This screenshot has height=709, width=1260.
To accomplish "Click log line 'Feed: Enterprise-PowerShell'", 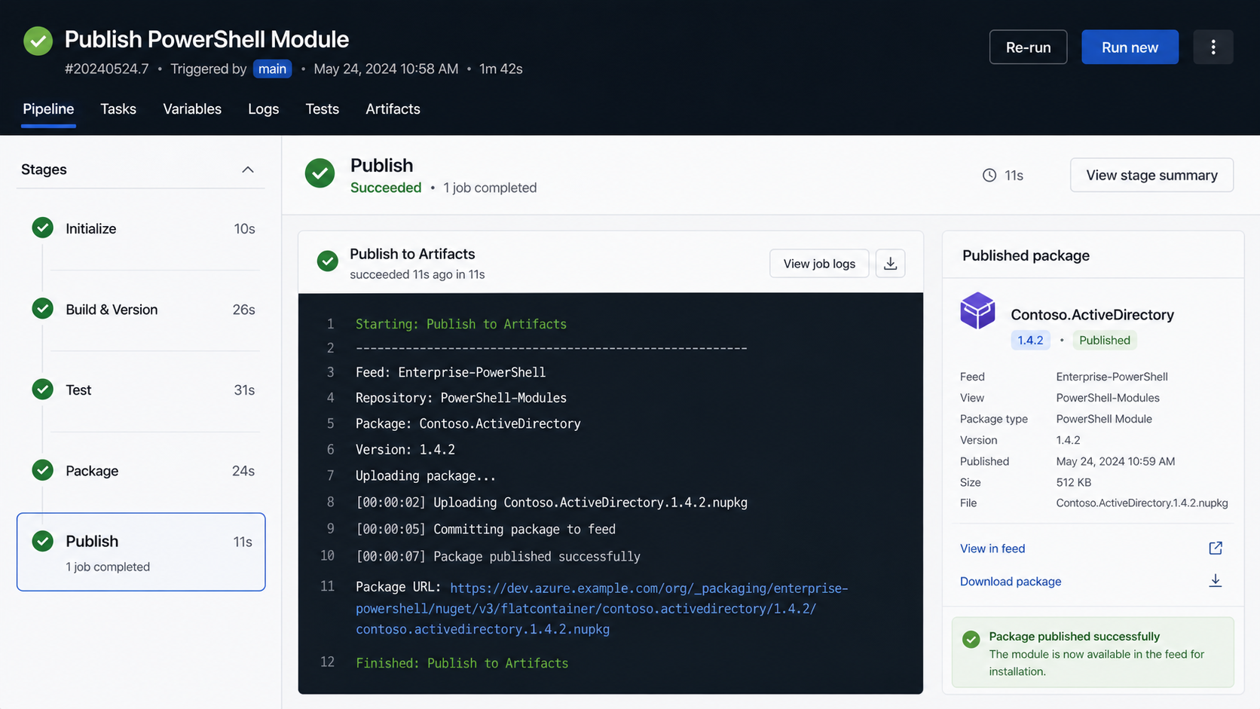I will pyautogui.click(x=451, y=372).
